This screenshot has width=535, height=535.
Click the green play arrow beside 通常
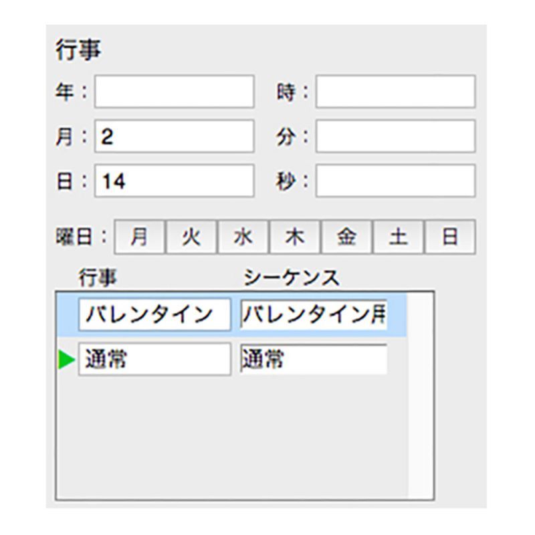point(66,360)
